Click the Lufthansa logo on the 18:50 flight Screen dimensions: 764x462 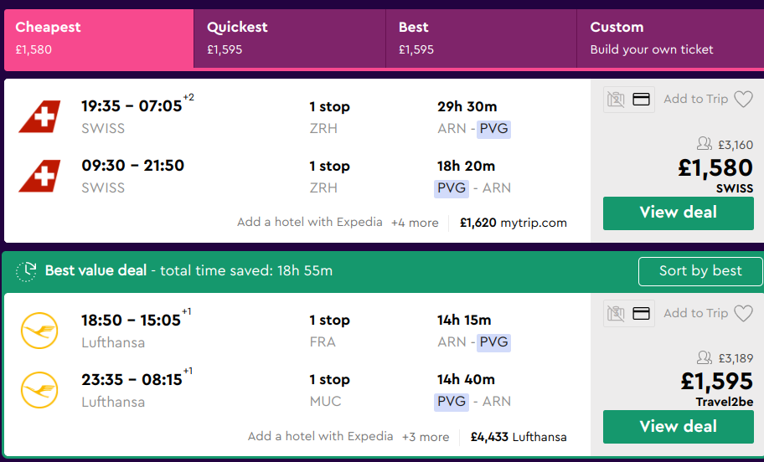tap(39, 331)
